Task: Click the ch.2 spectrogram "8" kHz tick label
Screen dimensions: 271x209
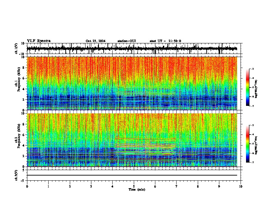Action: click(24, 124)
